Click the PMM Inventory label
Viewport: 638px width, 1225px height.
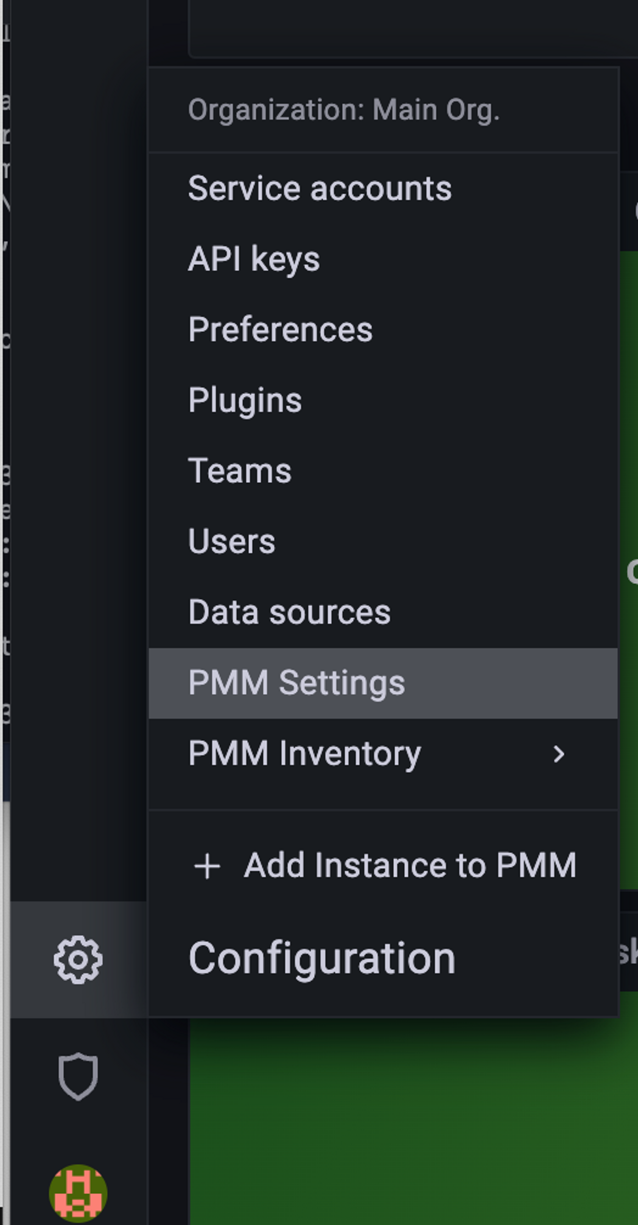[x=304, y=754]
